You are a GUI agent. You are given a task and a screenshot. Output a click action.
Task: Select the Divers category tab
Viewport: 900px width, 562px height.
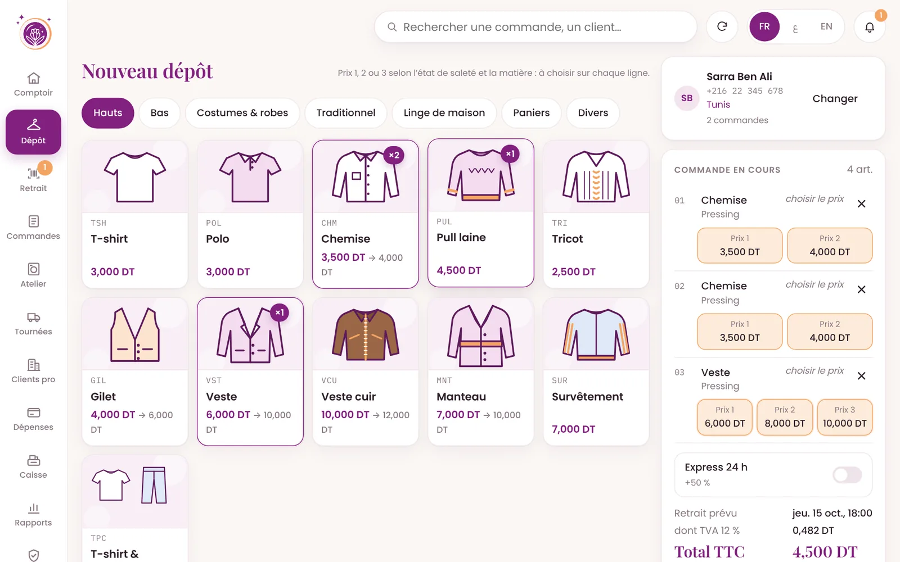[x=593, y=113]
